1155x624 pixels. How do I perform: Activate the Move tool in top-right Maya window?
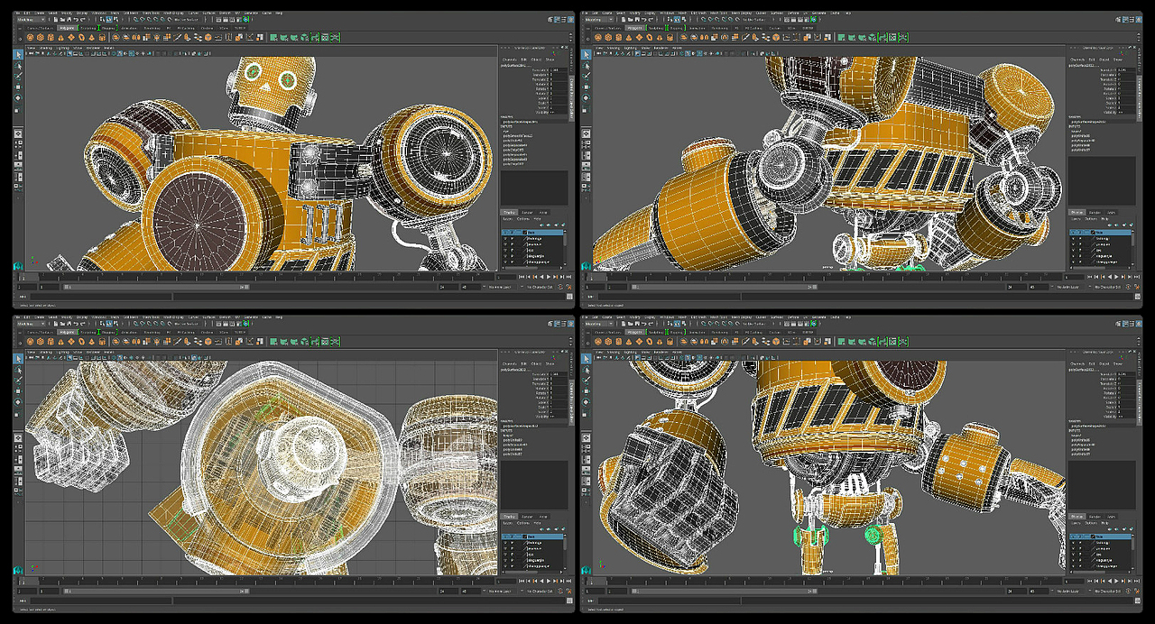tap(588, 87)
